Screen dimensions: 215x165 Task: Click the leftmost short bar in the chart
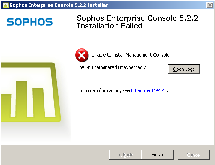click(x=6, y=105)
